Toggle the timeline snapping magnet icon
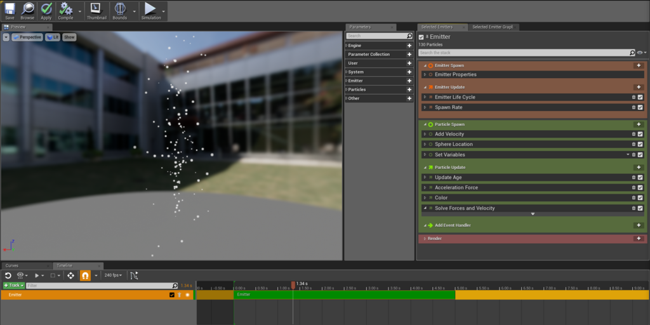This screenshot has height=325, width=650. 85,275
